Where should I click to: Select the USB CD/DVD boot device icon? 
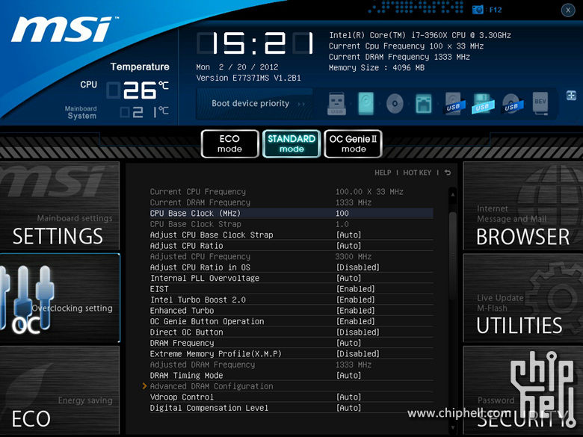[x=512, y=104]
